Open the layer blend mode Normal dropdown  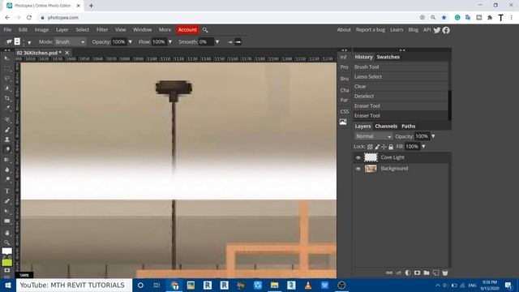[373, 136]
